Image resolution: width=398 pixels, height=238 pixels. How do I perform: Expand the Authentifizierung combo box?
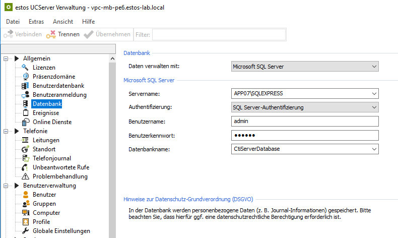[304, 107]
